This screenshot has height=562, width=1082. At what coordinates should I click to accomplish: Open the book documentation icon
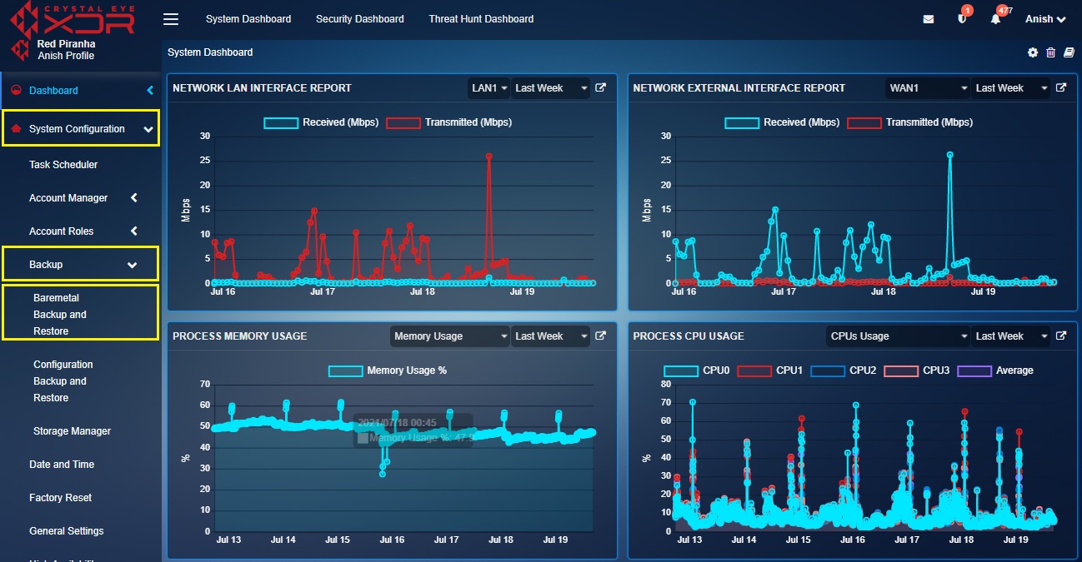(x=1069, y=52)
